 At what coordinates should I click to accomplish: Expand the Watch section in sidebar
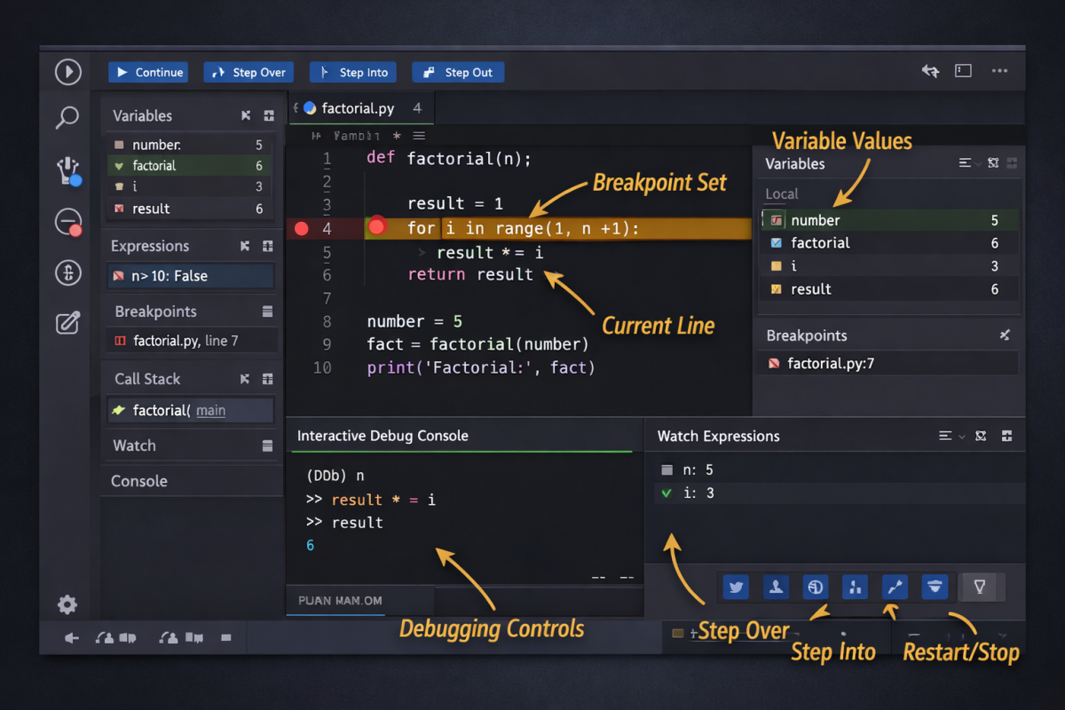coord(134,446)
